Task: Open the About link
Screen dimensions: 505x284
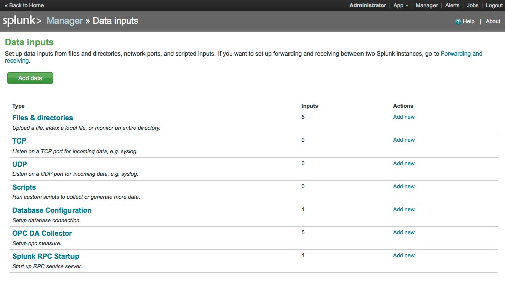Action: tap(493, 21)
